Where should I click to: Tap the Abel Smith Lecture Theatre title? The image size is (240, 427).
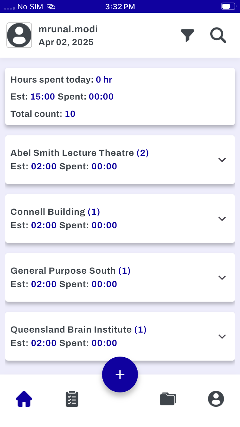pyautogui.click(x=72, y=153)
